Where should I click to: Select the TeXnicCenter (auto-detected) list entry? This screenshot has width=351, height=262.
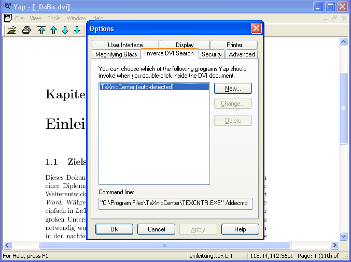point(154,87)
